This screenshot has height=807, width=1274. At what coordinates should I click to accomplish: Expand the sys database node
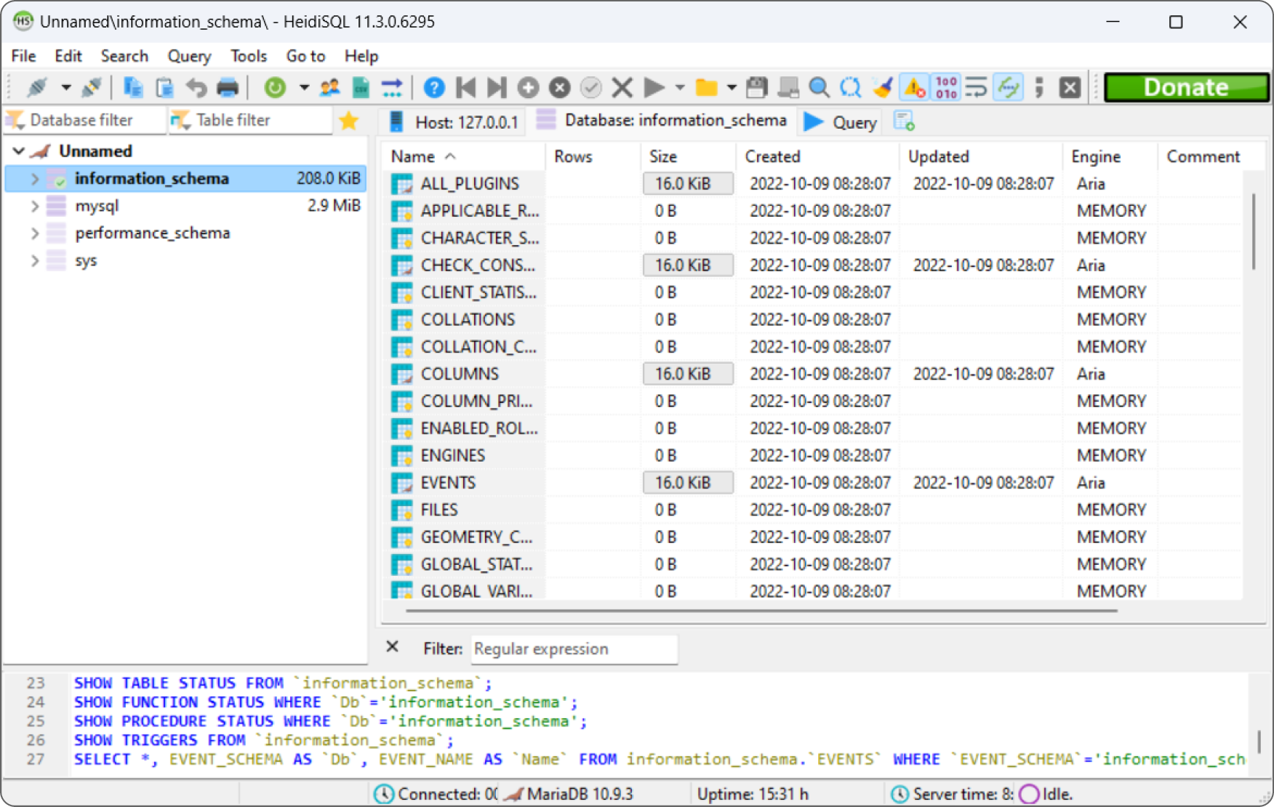(x=34, y=261)
